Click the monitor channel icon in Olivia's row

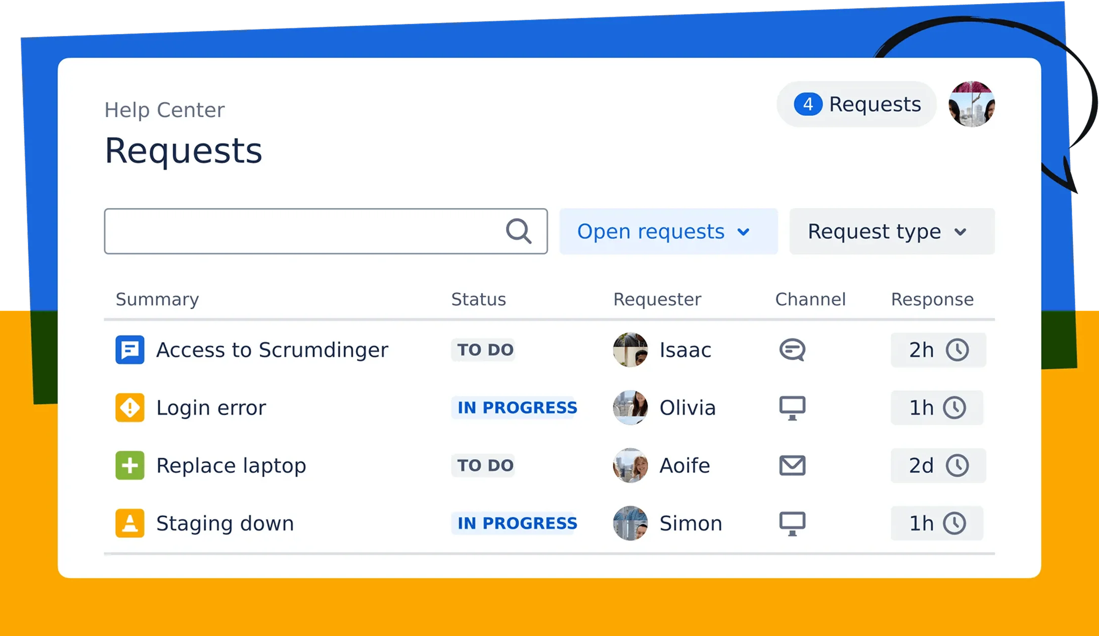pyautogui.click(x=792, y=408)
